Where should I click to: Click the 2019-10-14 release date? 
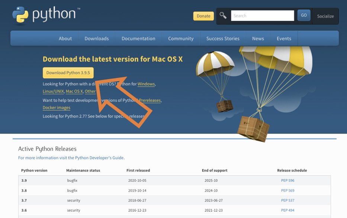(137, 190)
